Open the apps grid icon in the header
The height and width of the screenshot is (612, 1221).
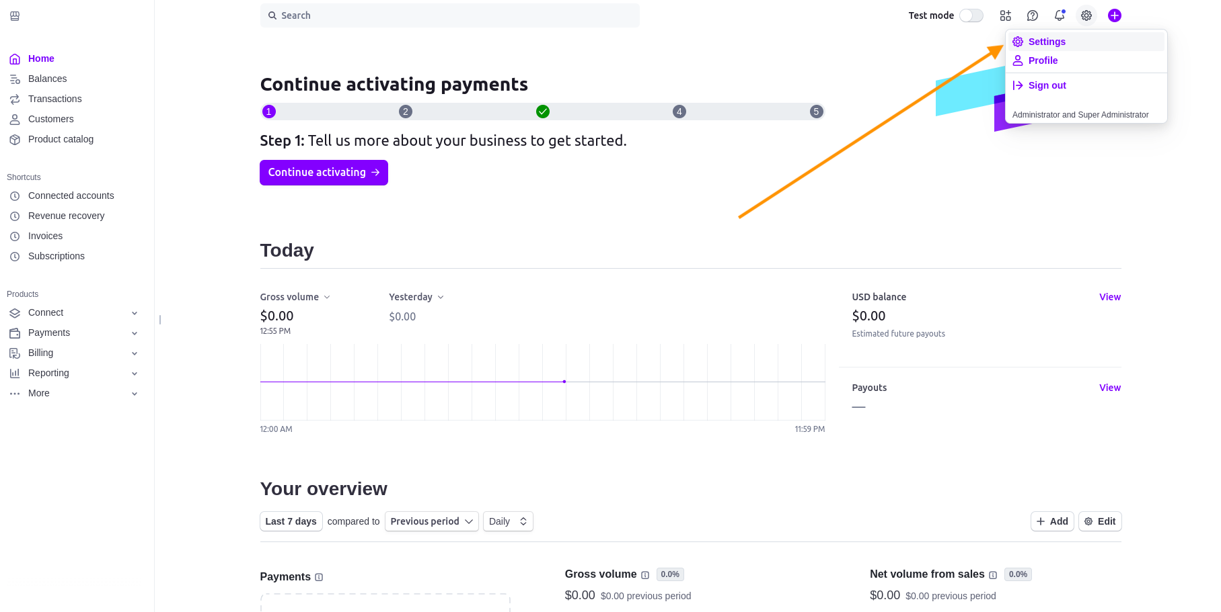[1006, 15]
